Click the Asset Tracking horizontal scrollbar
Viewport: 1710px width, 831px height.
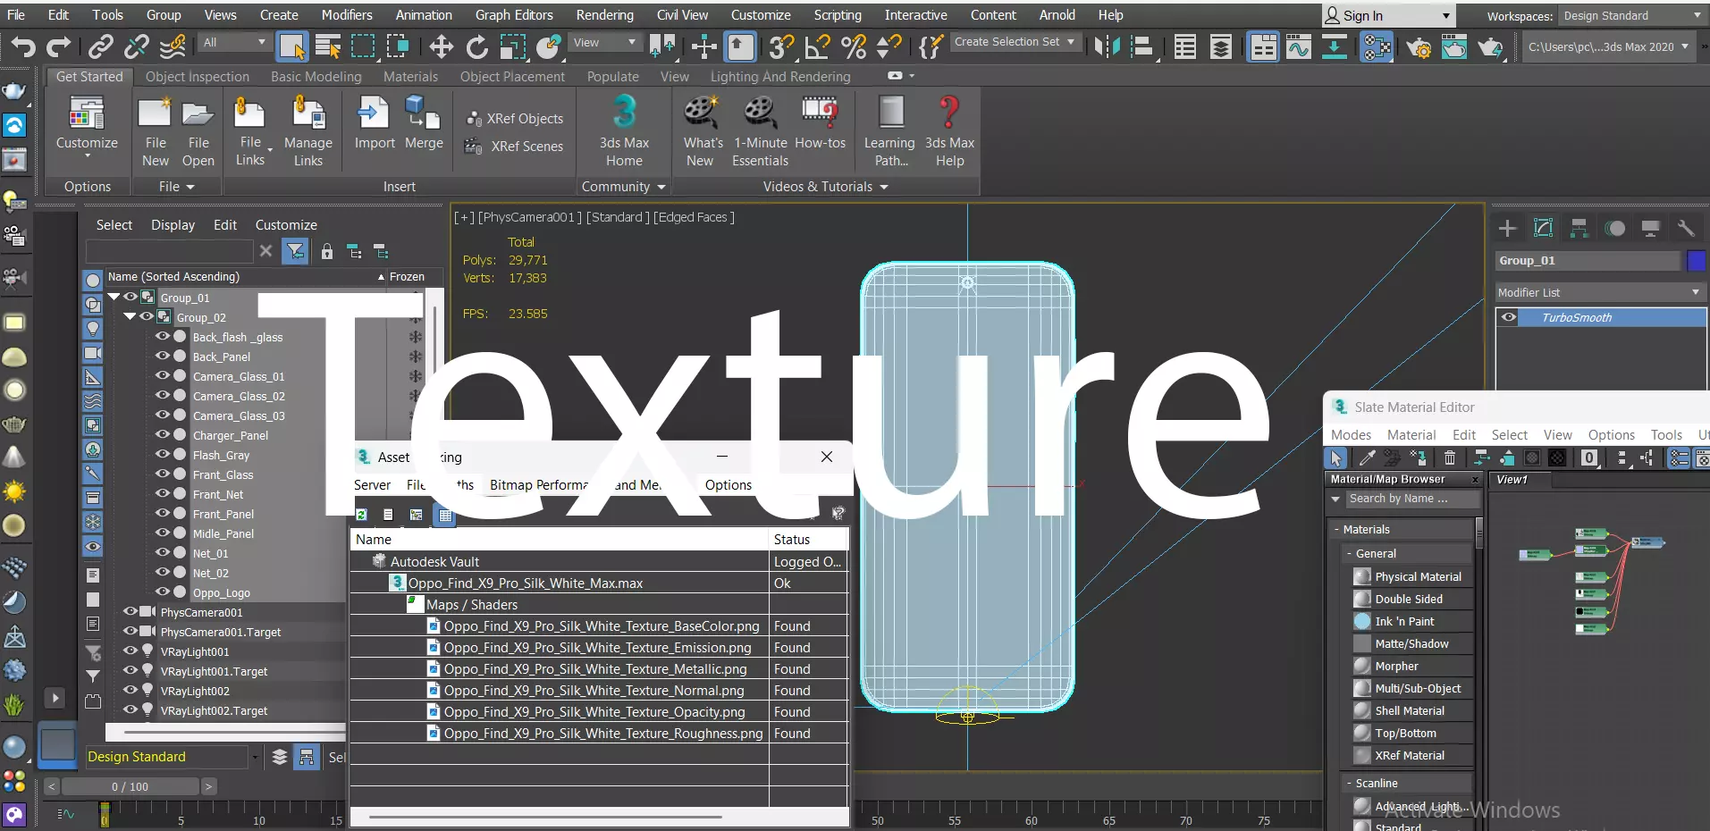point(545,817)
